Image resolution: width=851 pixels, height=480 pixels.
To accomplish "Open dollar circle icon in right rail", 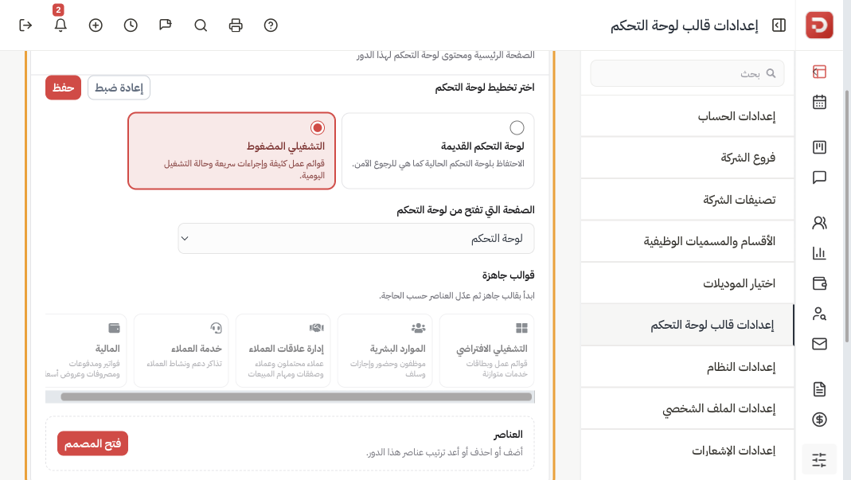I will tap(819, 420).
